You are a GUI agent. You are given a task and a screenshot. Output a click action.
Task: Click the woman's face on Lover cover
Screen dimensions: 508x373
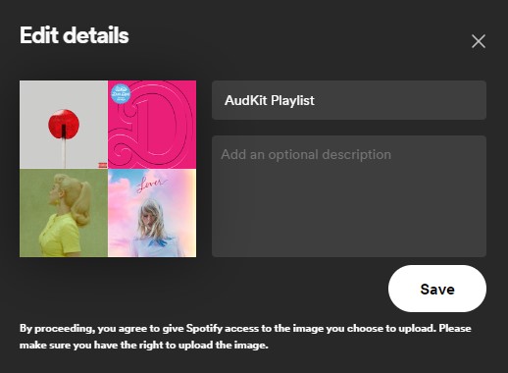[149, 218]
